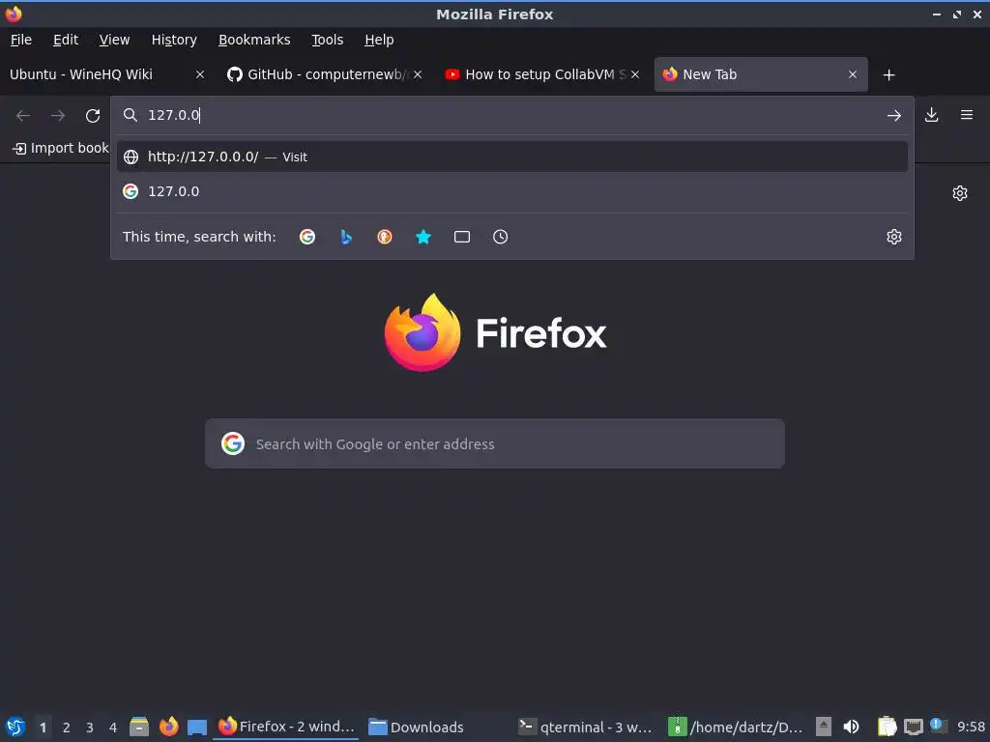Close the GitHub tab
Viewport: 990px width, 742px height.
pyautogui.click(x=418, y=74)
